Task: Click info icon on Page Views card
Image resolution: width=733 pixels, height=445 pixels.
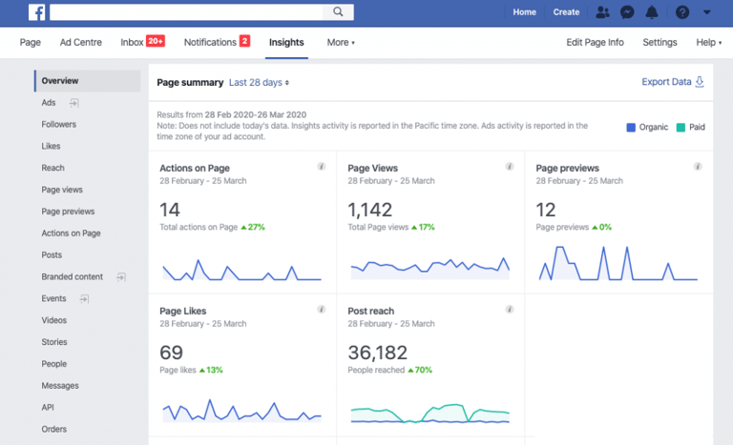Action: (510, 166)
